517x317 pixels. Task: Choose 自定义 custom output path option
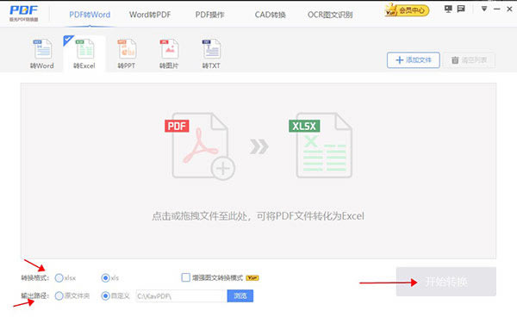pos(105,296)
